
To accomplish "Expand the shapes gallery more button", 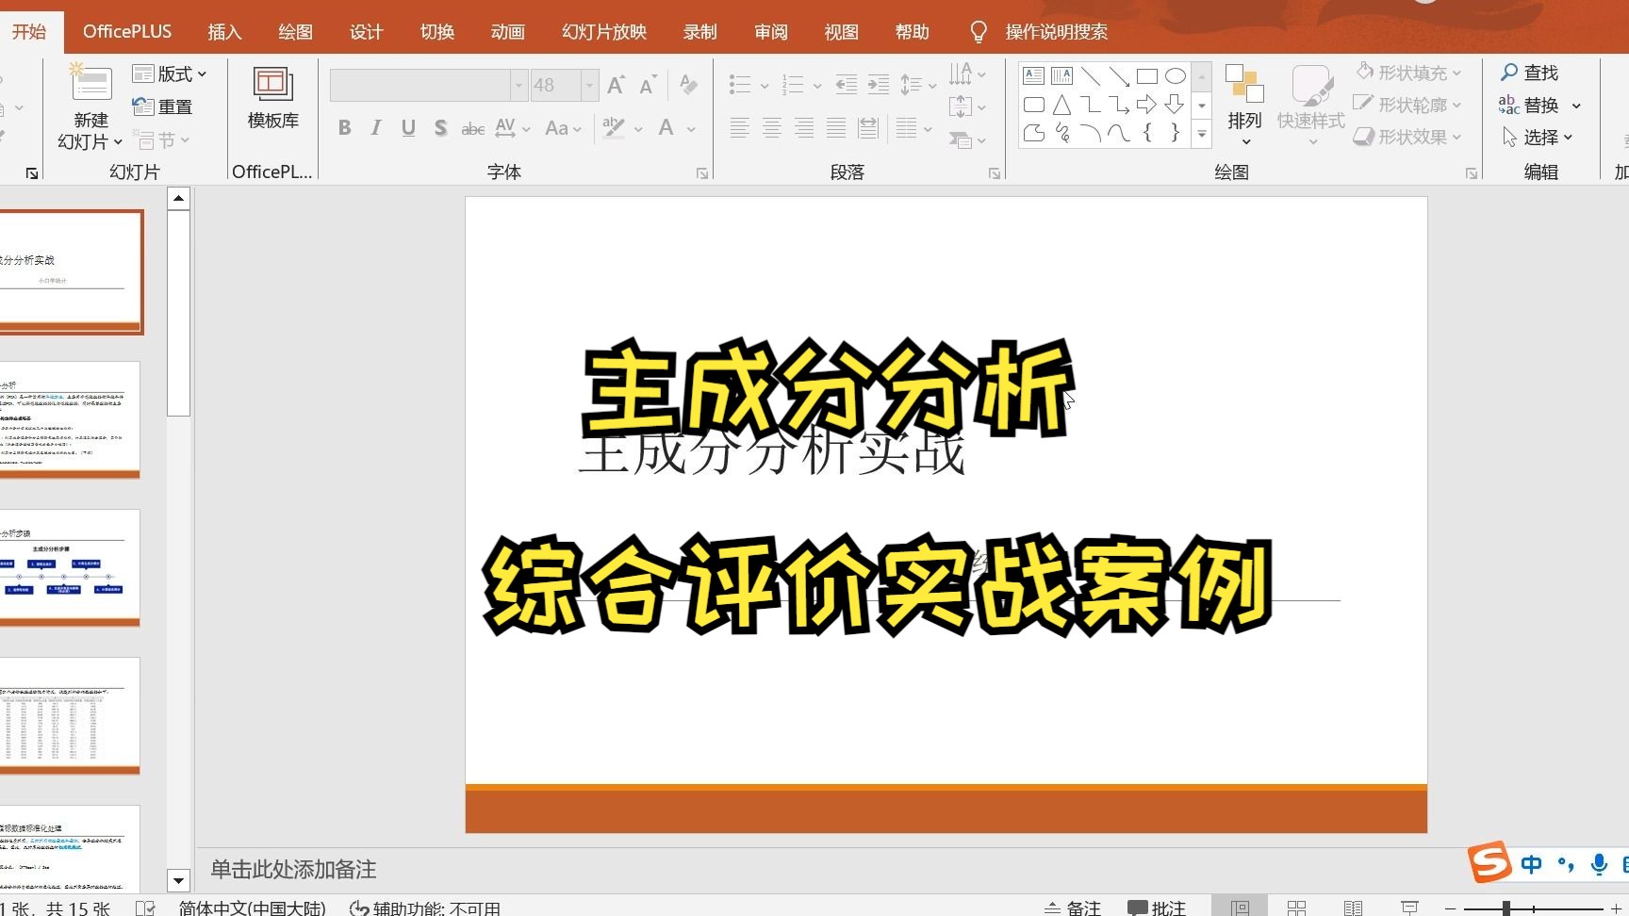I will click(x=1202, y=135).
